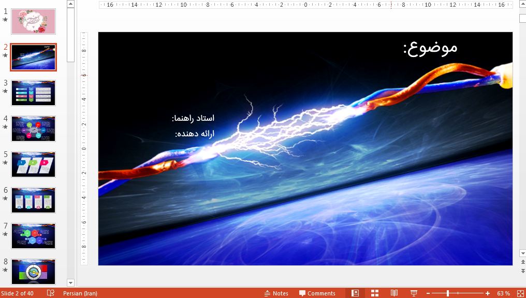Image resolution: width=526 pixels, height=298 pixels.
Task: Click the Persian (Iran) language indicator
Action: coord(80,293)
